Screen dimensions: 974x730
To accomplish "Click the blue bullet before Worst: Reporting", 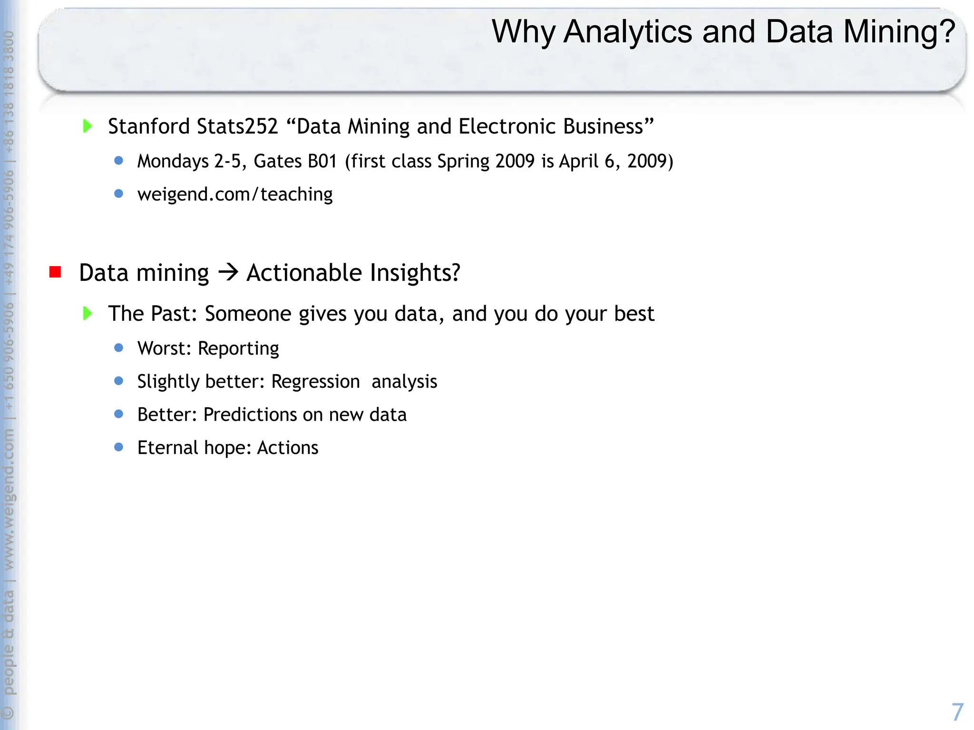I will click(119, 348).
